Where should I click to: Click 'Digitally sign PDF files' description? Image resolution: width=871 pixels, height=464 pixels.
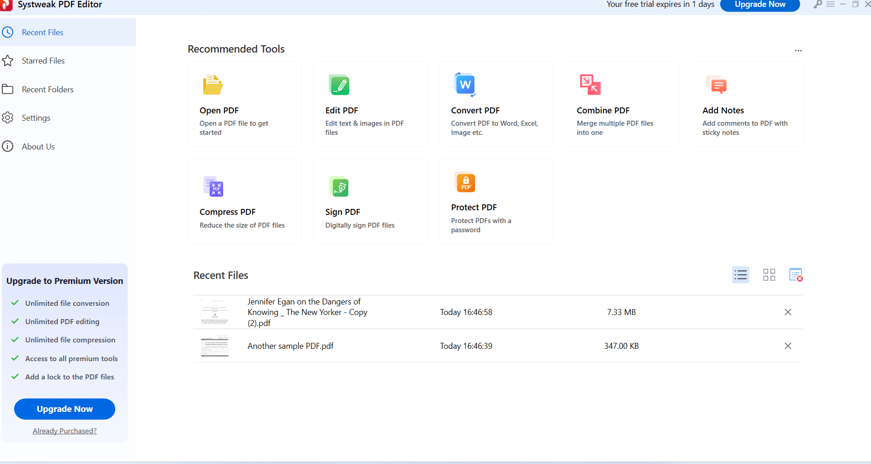pos(359,225)
